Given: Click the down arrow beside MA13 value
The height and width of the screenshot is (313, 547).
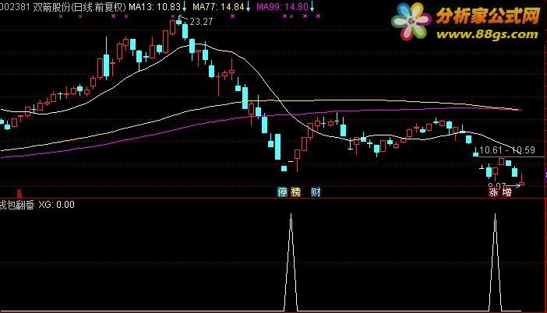Looking at the screenshot, I should [184, 7].
